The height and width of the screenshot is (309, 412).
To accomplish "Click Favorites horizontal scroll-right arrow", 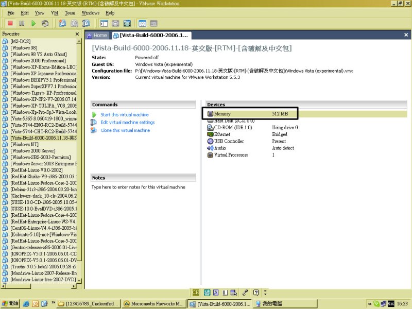I will [74, 286].
